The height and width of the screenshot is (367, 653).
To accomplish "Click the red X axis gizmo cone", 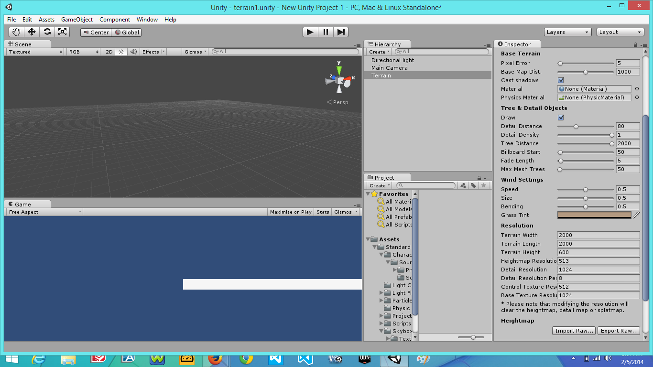I will 348,79.
